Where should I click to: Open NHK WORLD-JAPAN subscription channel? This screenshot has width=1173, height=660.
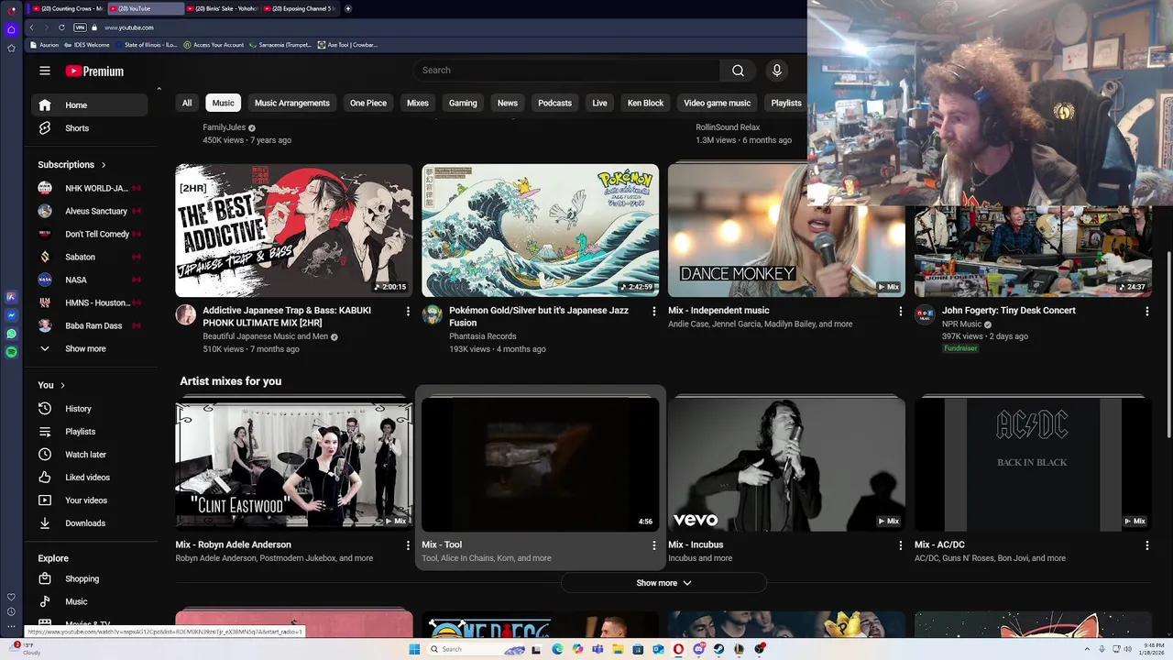(89, 188)
